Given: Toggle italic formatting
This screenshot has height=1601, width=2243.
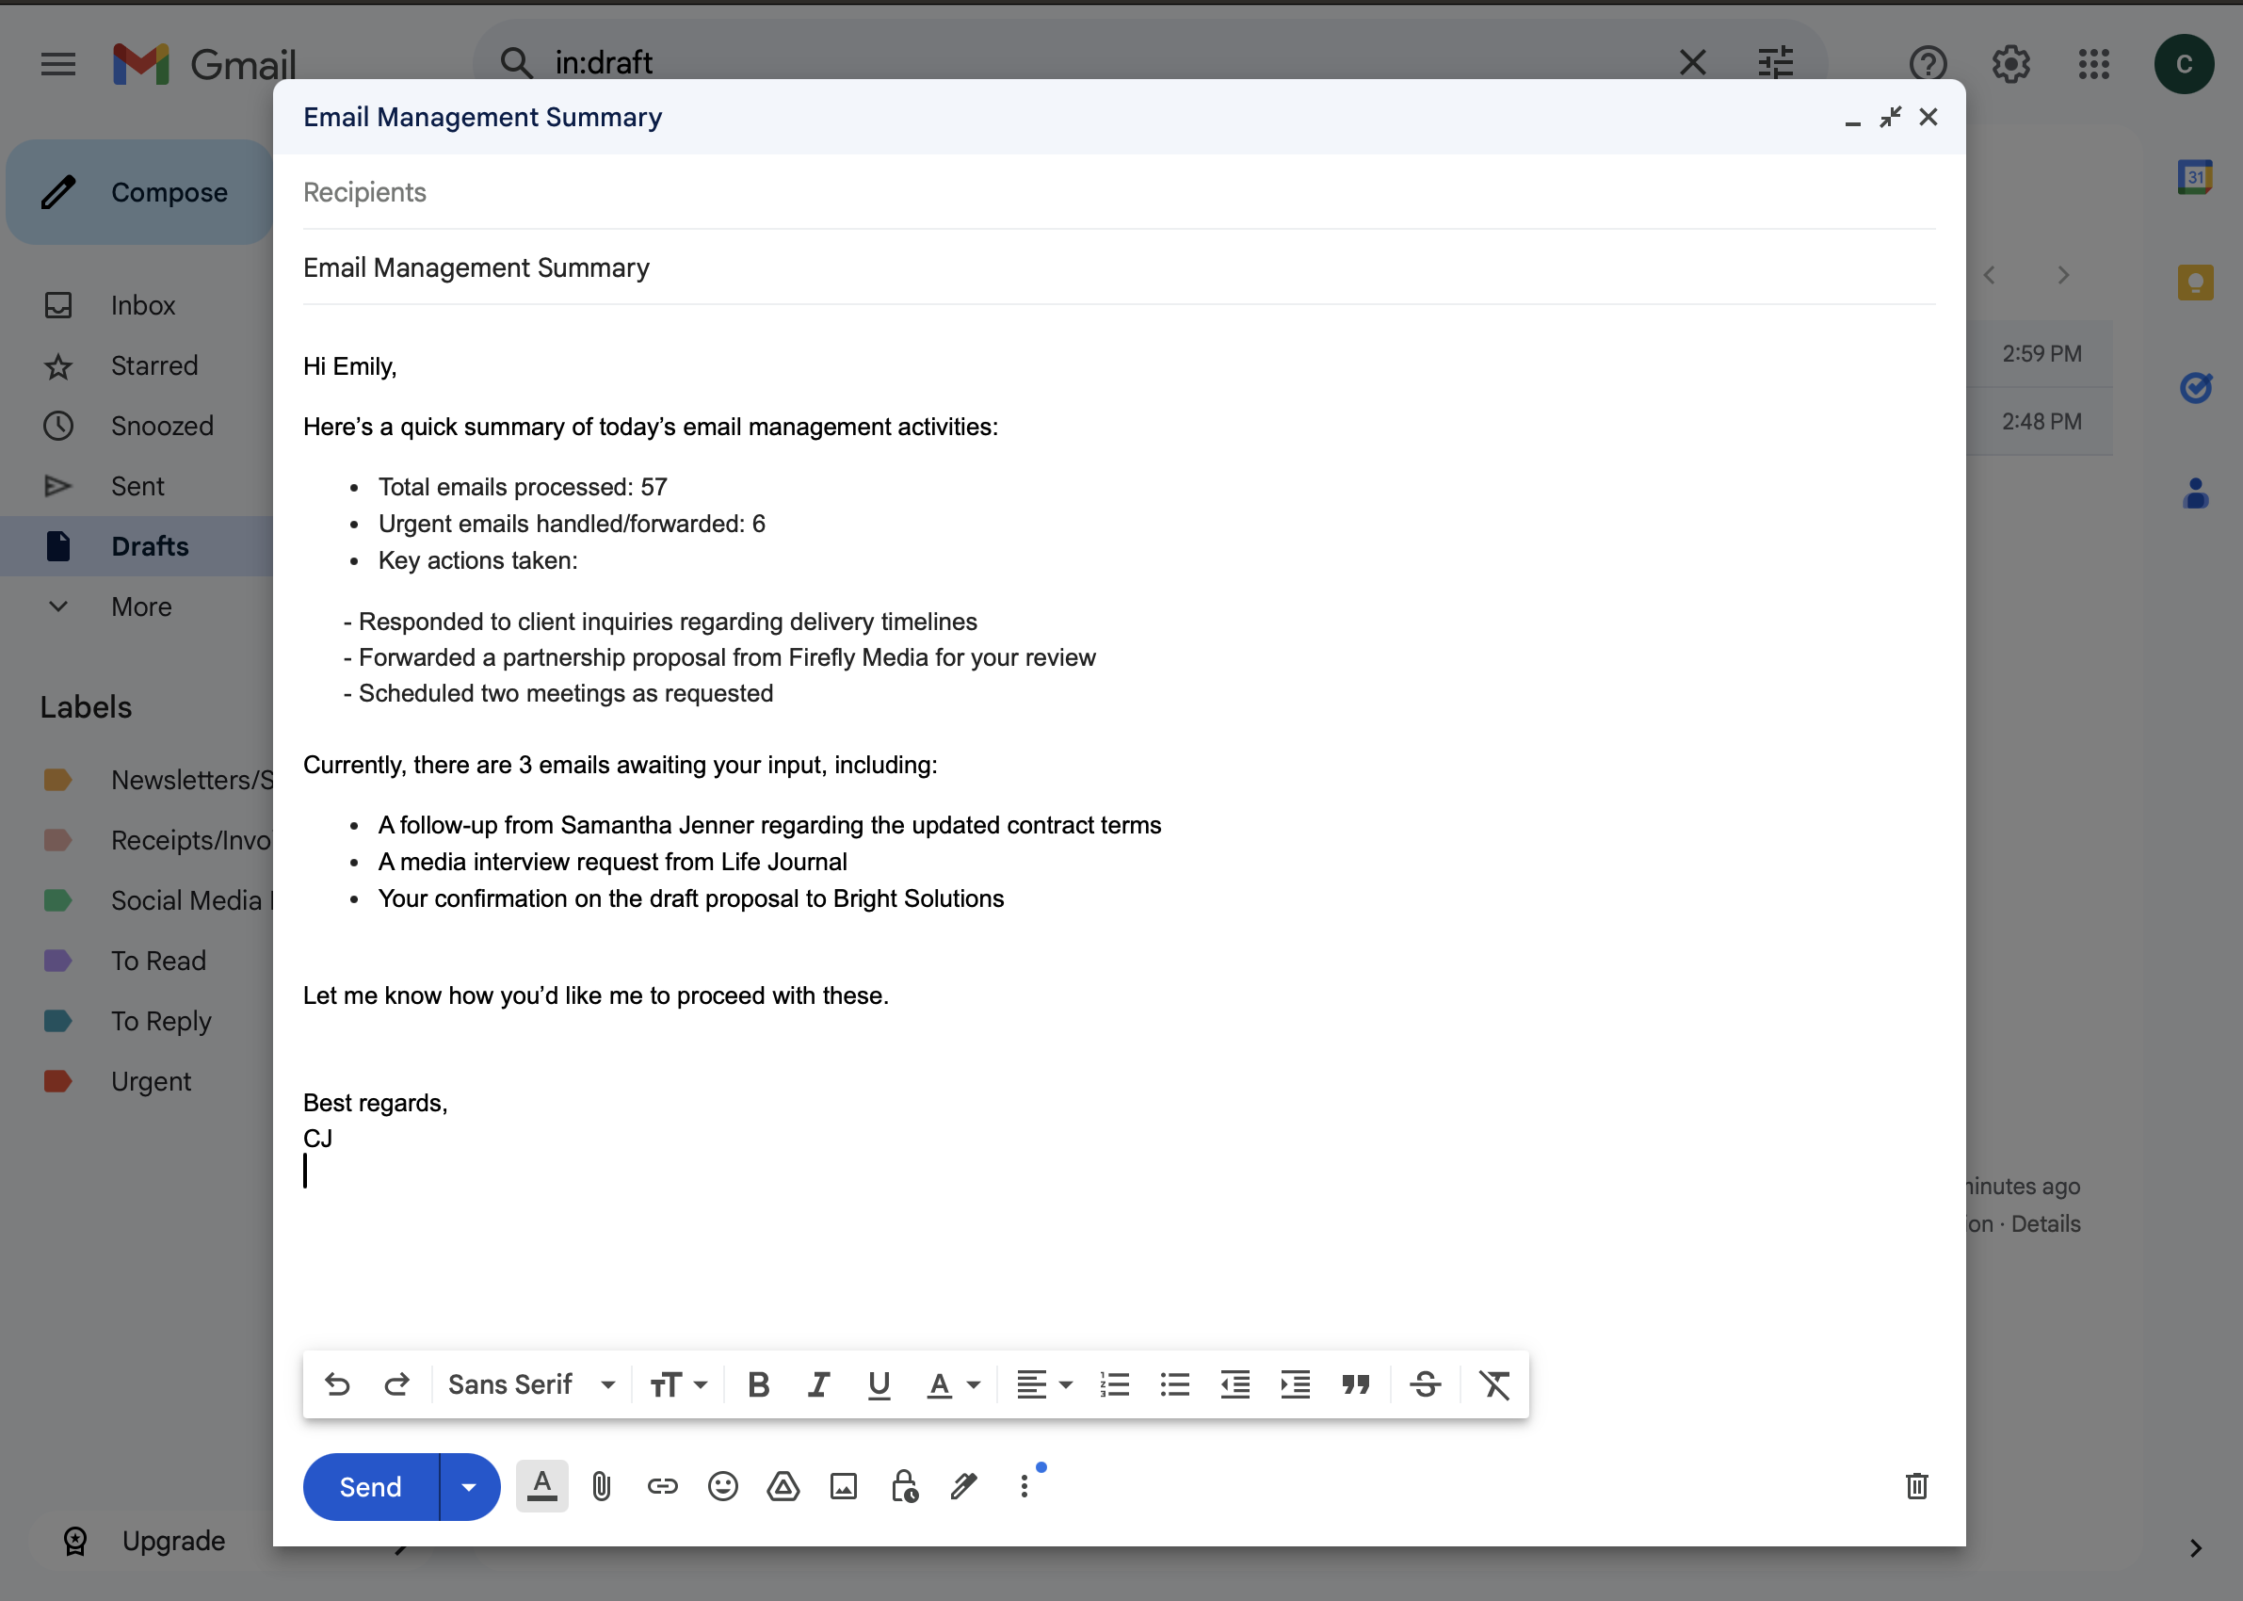Looking at the screenshot, I should pyautogui.click(x=818, y=1385).
